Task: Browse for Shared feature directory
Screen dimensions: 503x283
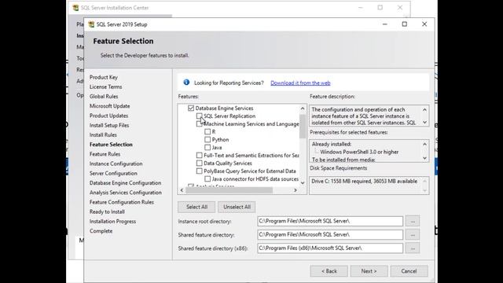Action: (413, 234)
